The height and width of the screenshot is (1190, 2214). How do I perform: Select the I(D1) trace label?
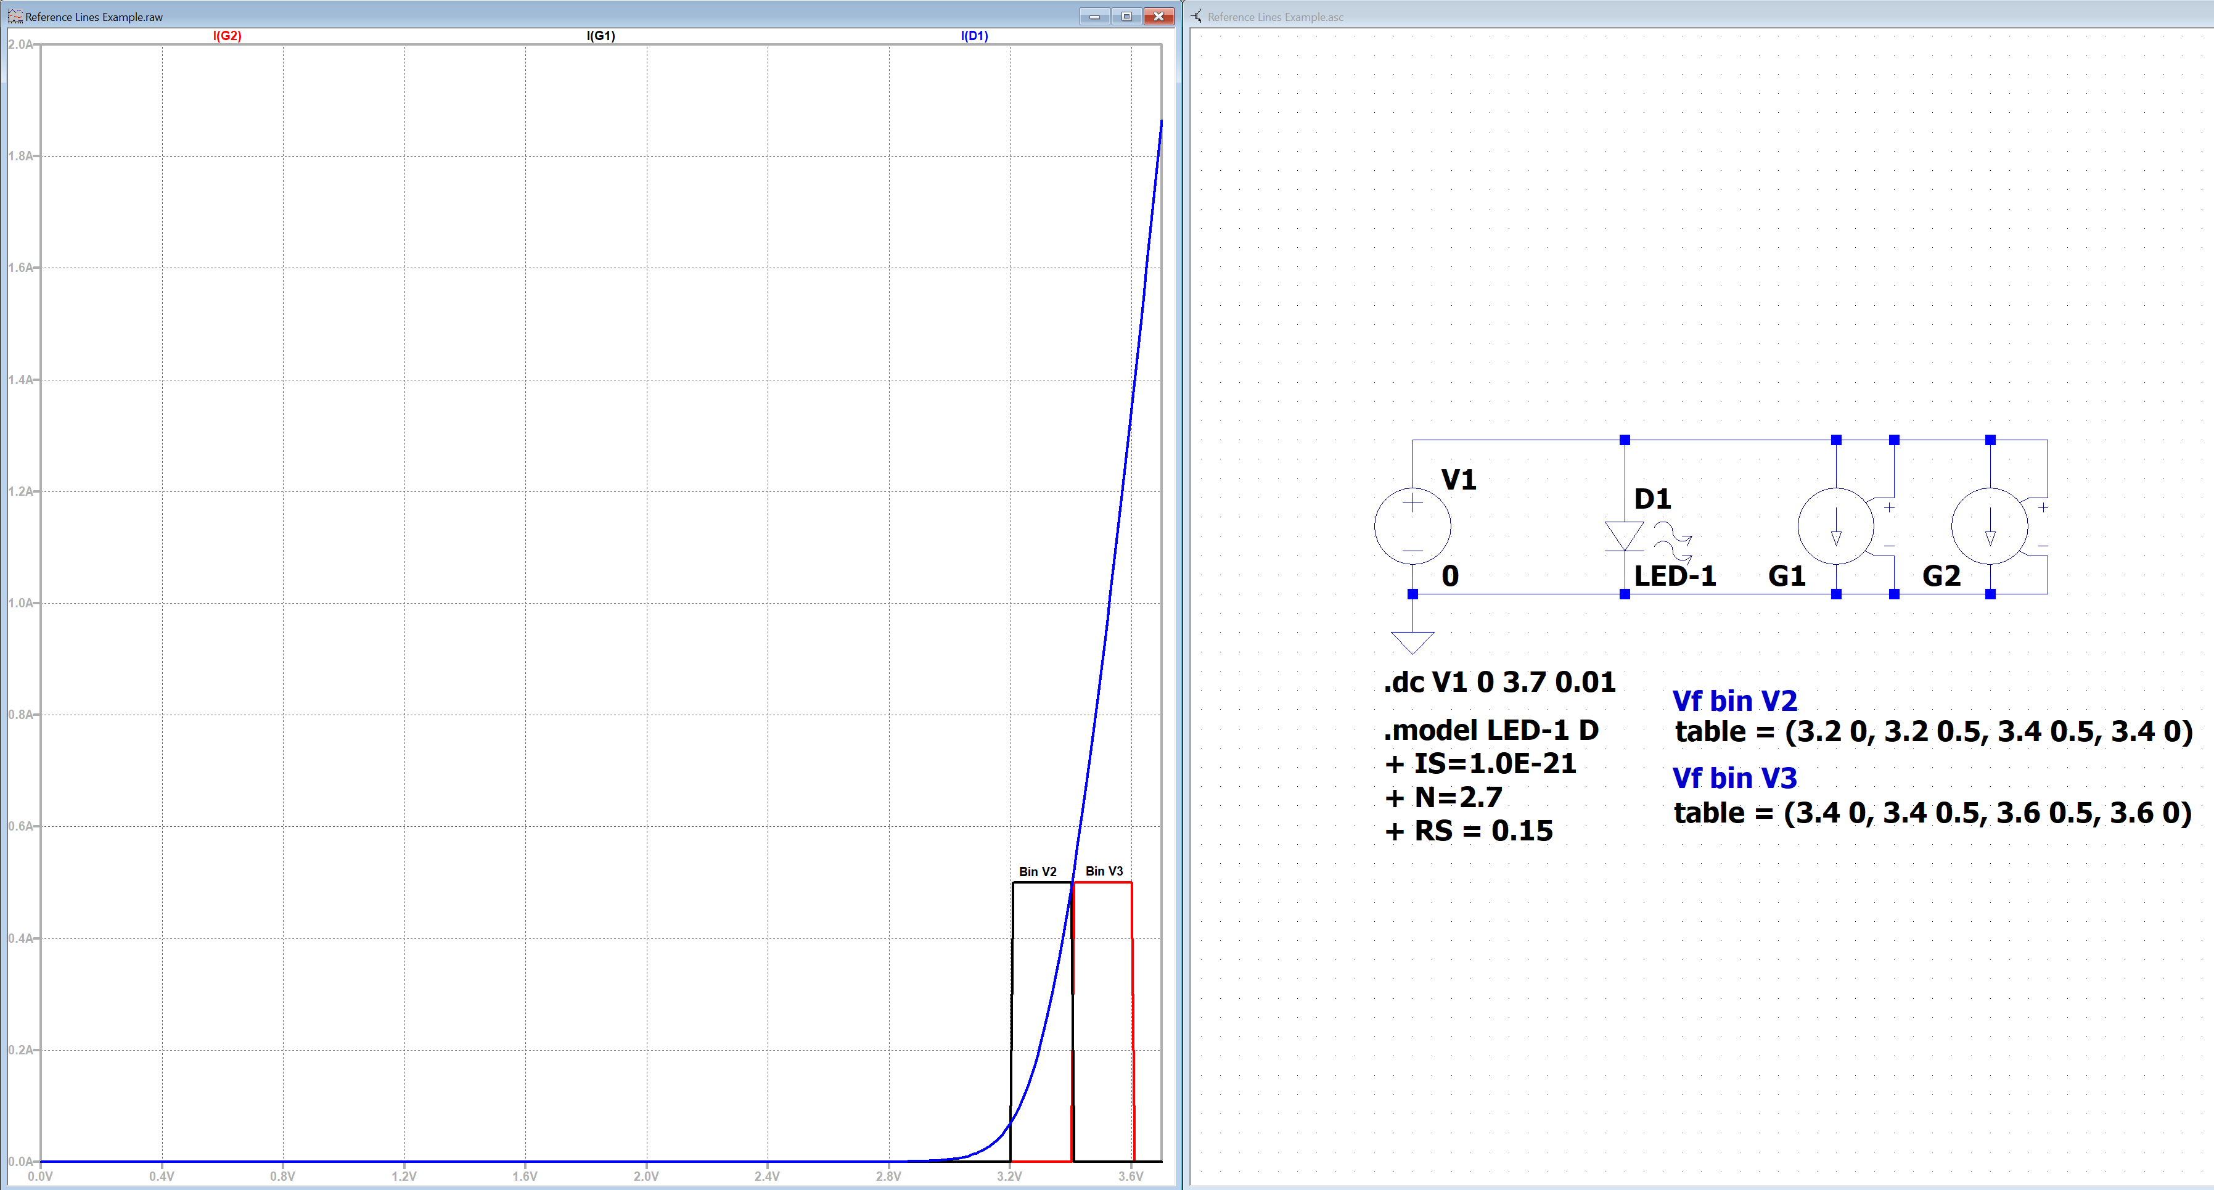(x=974, y=36)
